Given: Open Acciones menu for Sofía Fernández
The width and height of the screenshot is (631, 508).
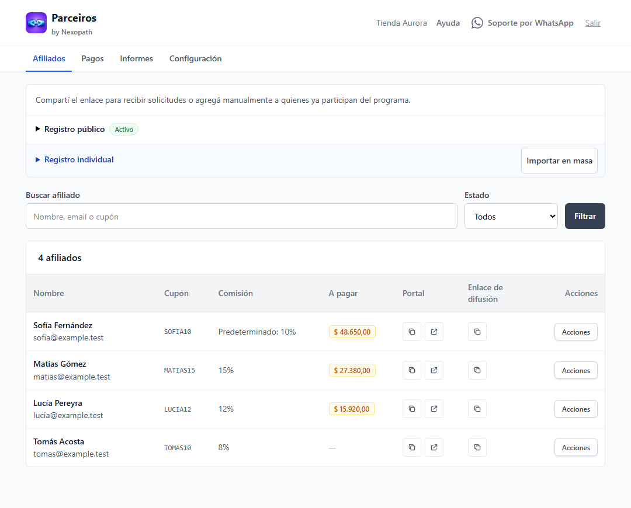Looking at the screenshot, I should [x=576, y=332].
